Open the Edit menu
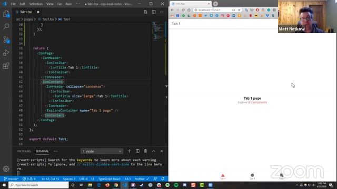 pyautogui.click(x=22, y=4)
